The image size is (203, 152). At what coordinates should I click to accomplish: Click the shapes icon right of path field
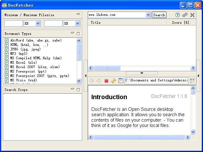click(192, 81)
